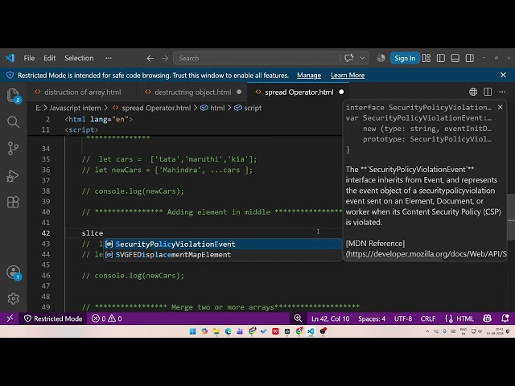515x386 pixels.
Task: Expand the chat dropdown arrow
Action: (362, 58)
